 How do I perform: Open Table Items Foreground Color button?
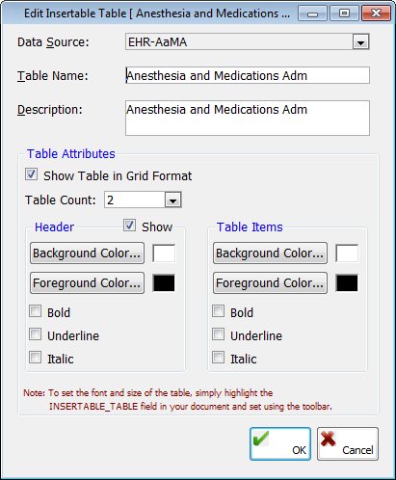click(270, 283)
